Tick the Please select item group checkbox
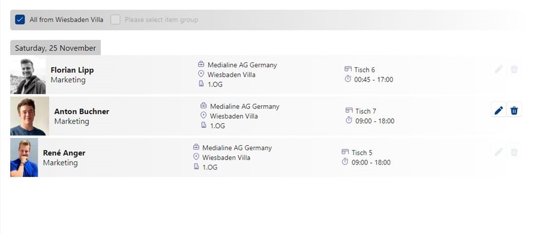Screen dimensions: 540x234 [115, 20]
